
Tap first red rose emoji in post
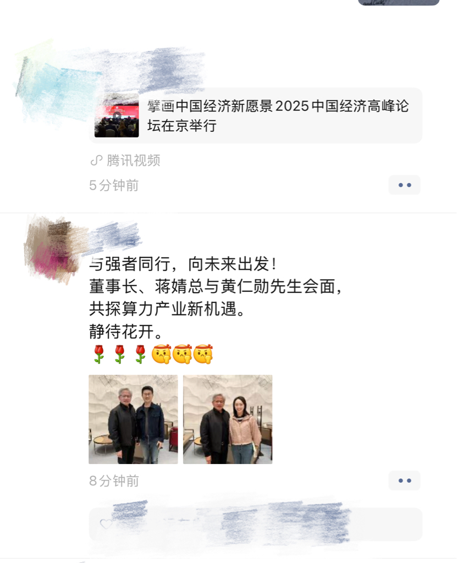point(99,355)
